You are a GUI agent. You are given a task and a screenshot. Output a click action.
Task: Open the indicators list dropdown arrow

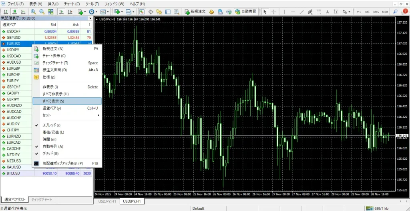pyautogui.click(x=85, y=12)
